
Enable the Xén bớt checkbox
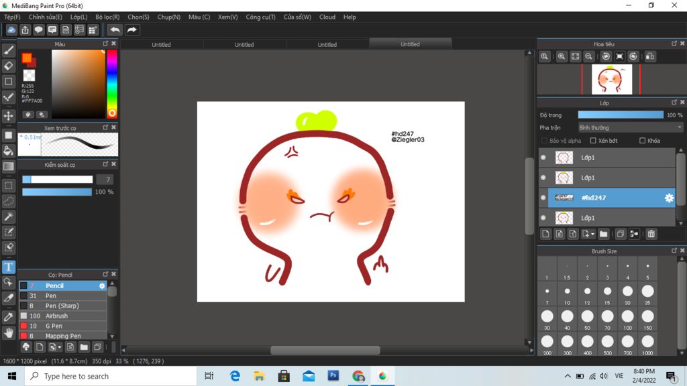[x=593, y=141]
